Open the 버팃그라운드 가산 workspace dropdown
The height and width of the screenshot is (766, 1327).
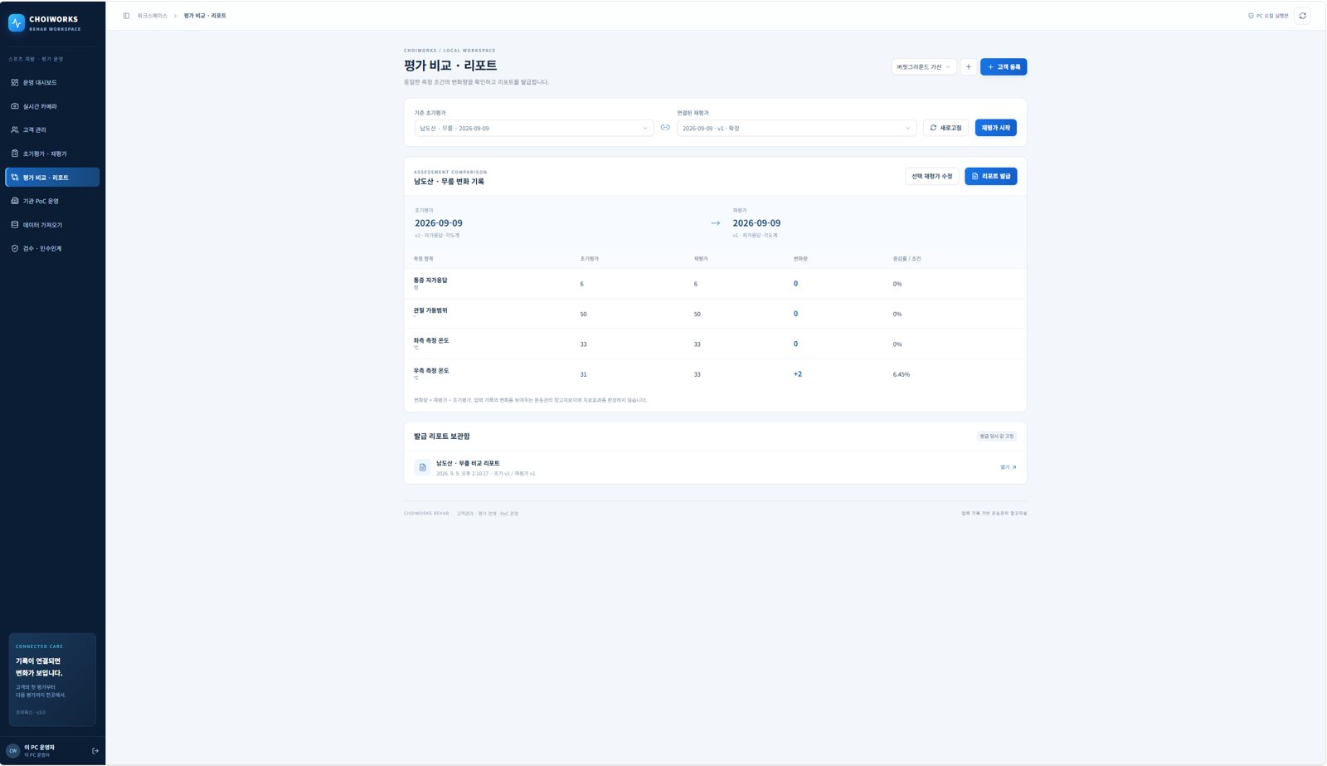[924, 66]
